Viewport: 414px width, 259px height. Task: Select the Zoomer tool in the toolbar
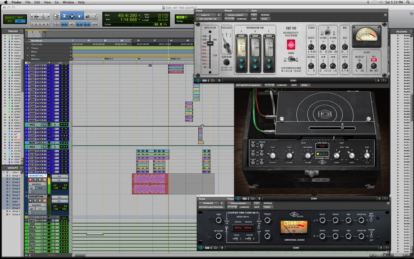(56, 16)
